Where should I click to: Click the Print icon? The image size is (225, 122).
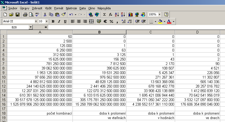coord(25,15)
